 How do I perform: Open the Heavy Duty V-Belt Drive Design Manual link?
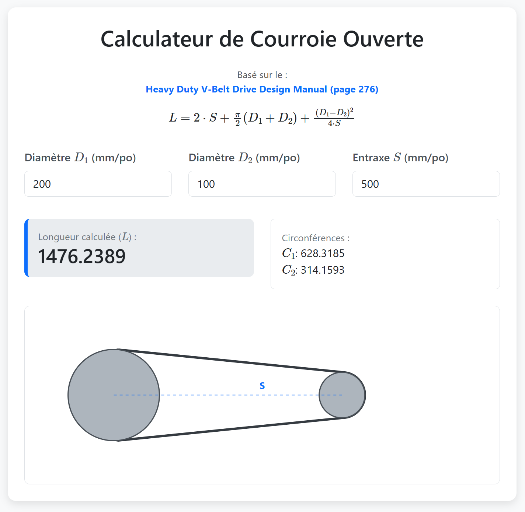[x=262, y=89]
